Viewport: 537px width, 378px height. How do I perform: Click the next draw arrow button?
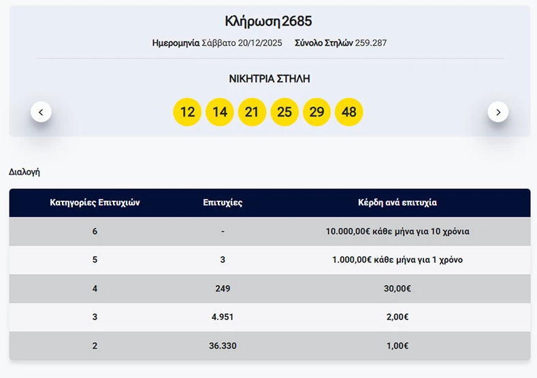pyautogui.click(x=498, y=111)
